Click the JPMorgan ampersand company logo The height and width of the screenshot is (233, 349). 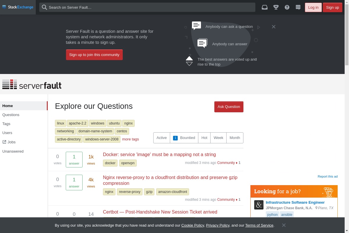tap(259, 205)
